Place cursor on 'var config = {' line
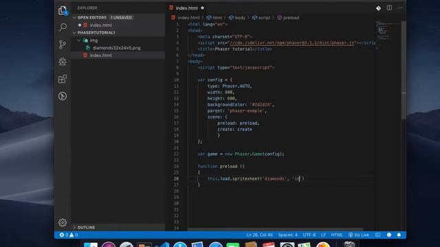The height and width of the screenshot is (247, 440). click(215, 80)
